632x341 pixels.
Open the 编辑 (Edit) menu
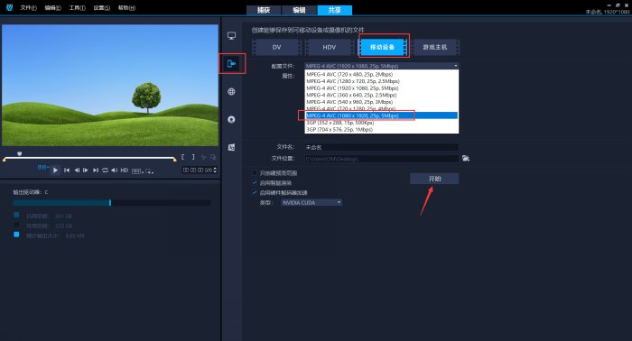(52, 7)
